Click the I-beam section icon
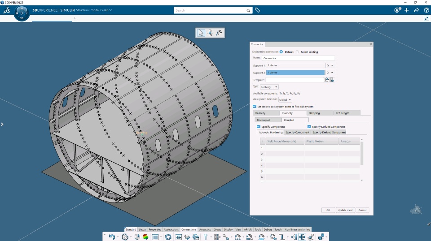This screenshot has width=431, height=241. point(282,237)
